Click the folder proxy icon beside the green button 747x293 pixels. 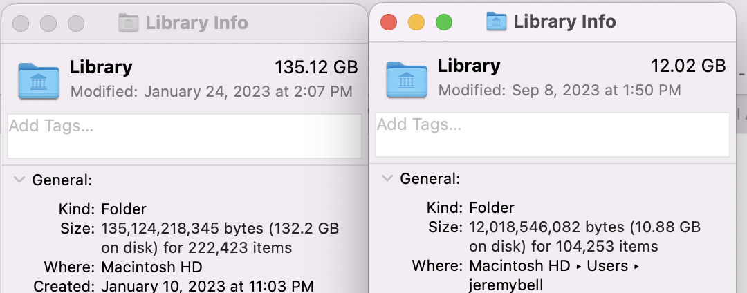[497, 22]
